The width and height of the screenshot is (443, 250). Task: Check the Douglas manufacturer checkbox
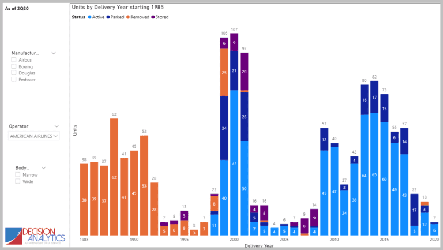click(x=14, y=73)
